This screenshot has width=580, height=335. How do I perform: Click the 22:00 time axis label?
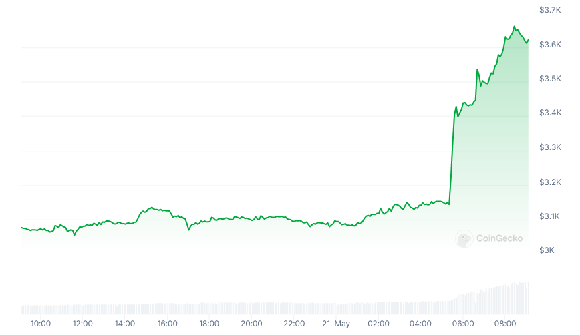(293, 324)
